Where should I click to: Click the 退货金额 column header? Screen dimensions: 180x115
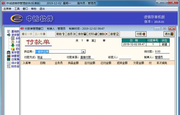122,63
